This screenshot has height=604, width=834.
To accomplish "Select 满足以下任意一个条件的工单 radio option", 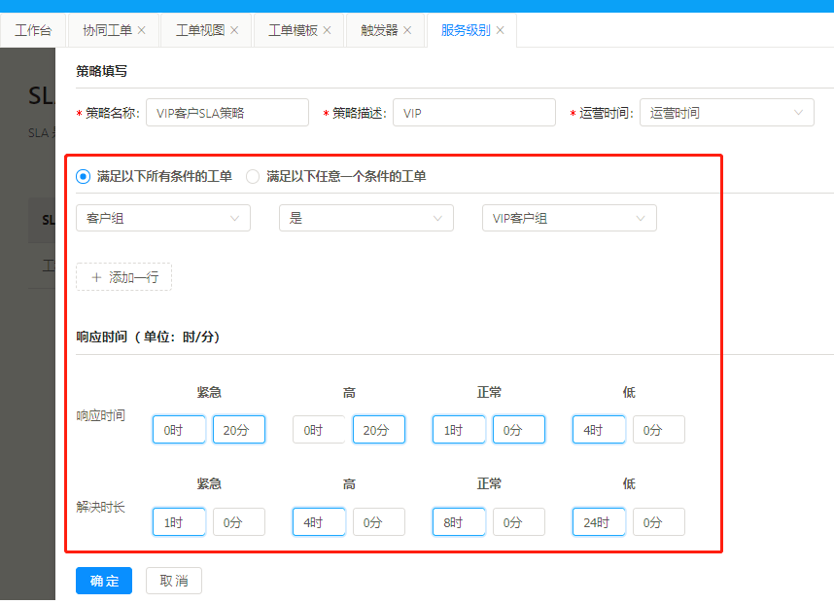I will [x=253, y=176].
